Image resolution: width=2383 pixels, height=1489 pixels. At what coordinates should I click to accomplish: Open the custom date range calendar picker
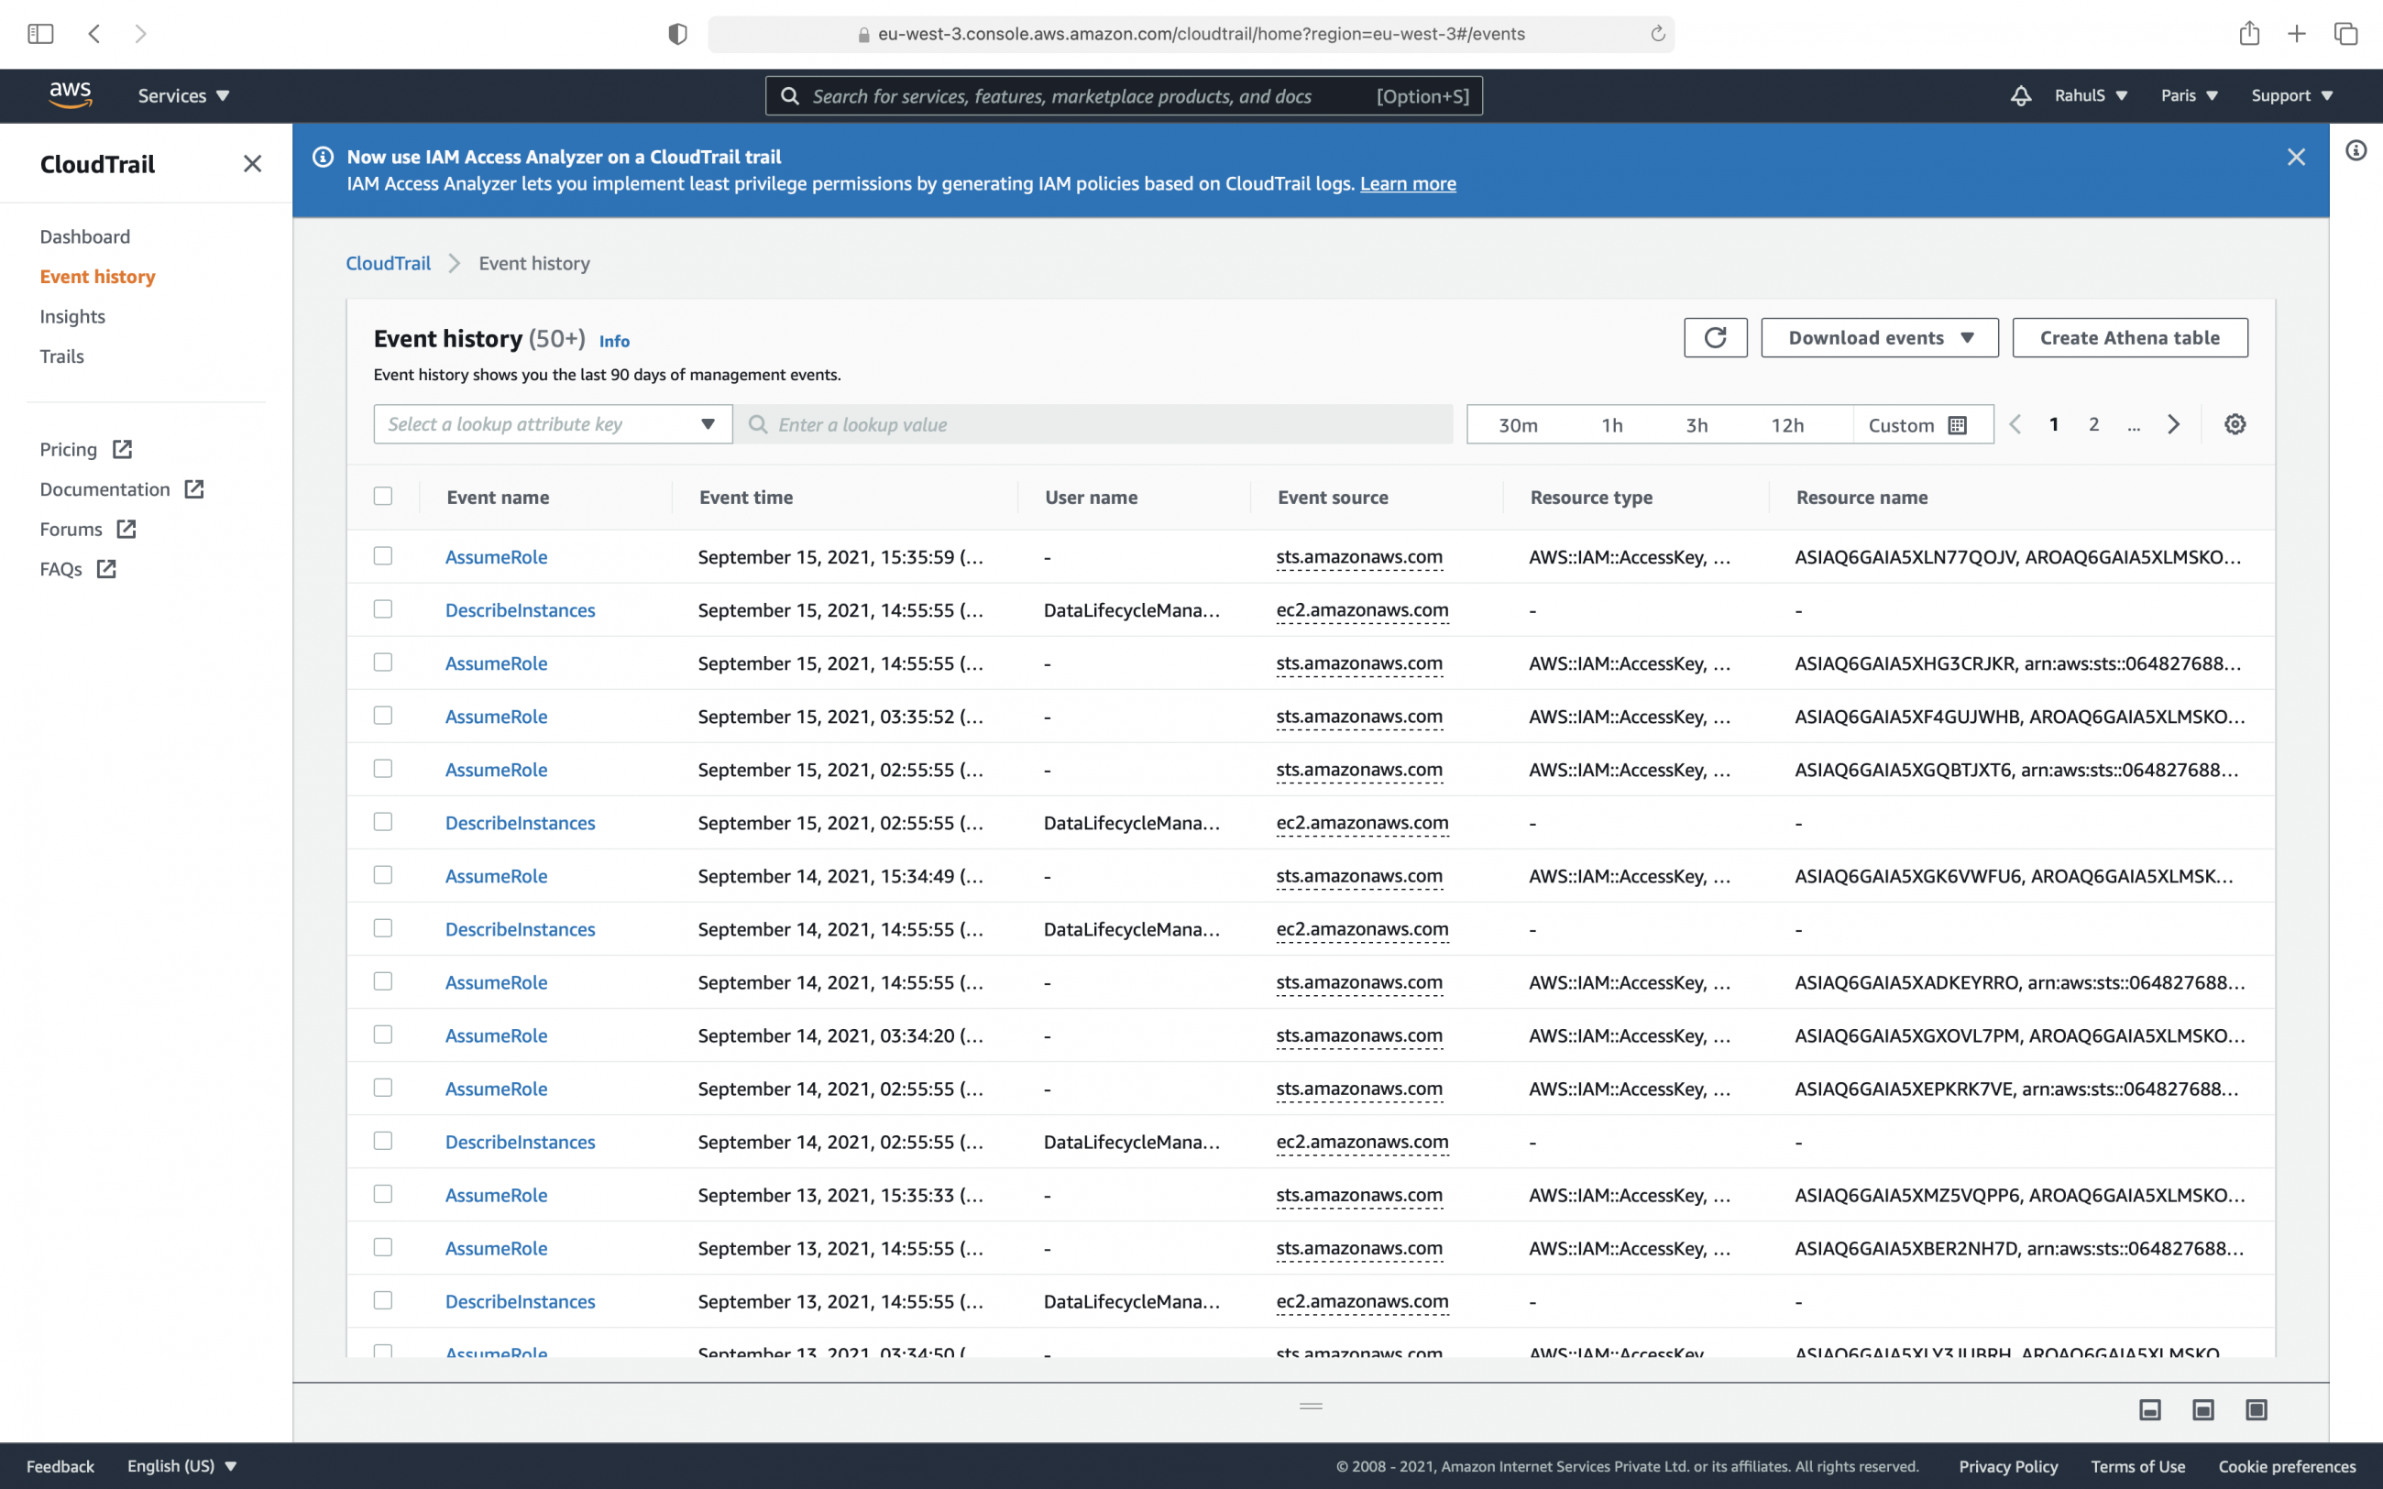[1959, 423]
